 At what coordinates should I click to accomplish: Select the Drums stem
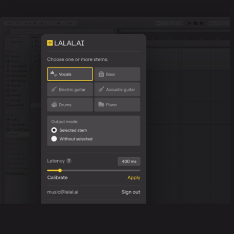click(70, 105)
